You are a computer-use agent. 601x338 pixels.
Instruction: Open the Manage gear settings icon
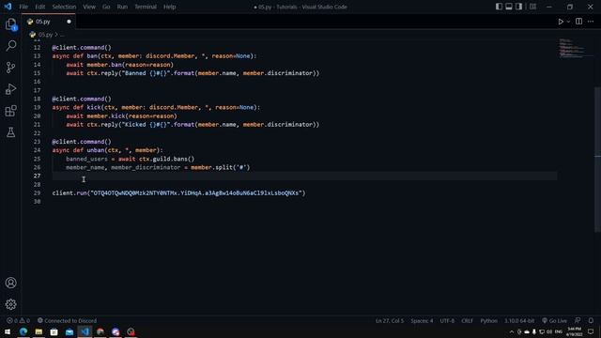click(x=10, y=304)
